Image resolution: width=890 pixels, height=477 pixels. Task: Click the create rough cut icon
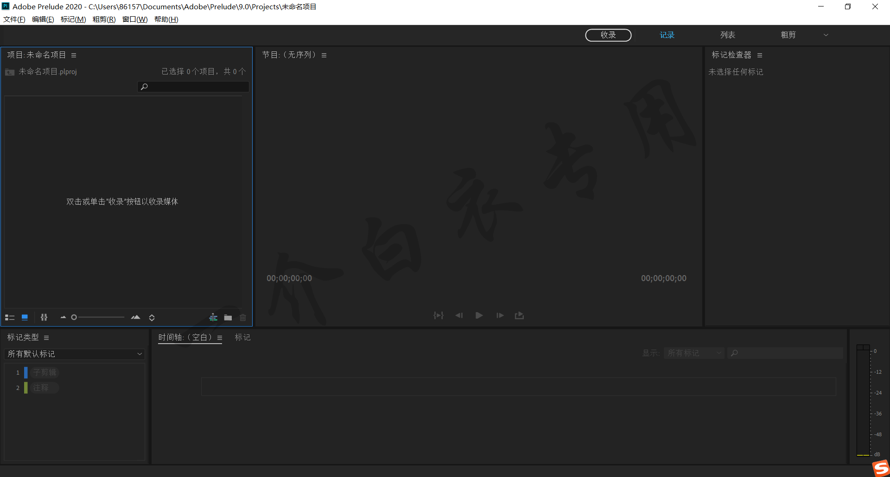[213, 317]
